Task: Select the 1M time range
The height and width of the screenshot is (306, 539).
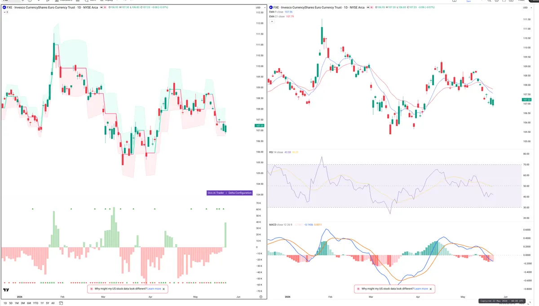Action: (17, 303)
